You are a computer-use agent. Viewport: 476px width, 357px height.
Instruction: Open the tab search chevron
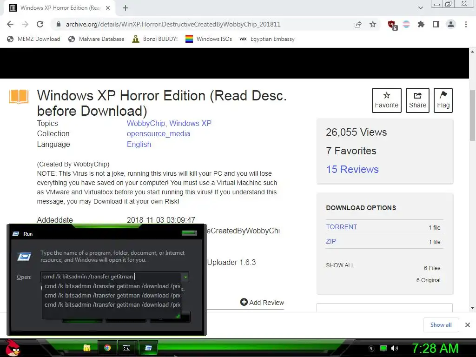pos(420,8)
